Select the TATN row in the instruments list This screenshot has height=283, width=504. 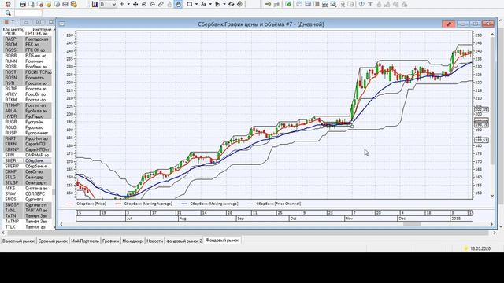27,215
